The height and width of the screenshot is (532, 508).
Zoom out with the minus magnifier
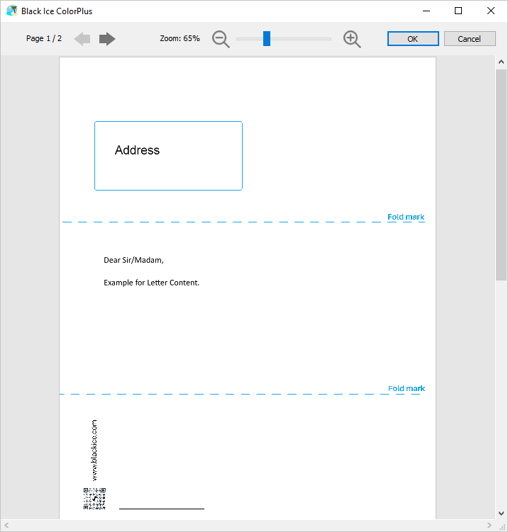coord(221,40)
